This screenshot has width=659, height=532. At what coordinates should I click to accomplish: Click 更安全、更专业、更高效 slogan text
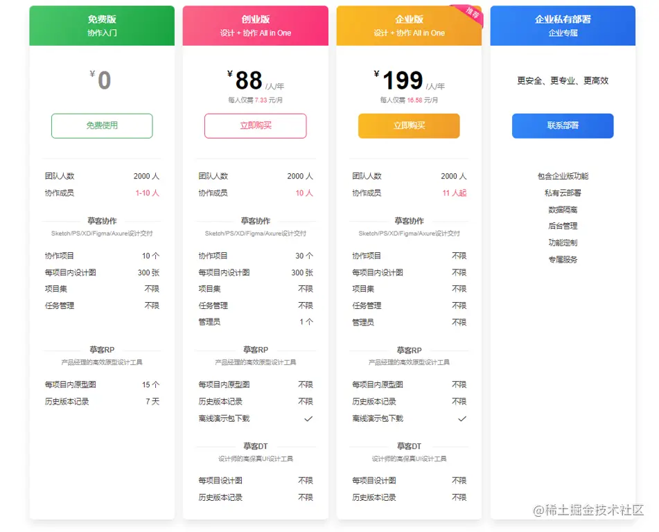[x=563, y=80]
